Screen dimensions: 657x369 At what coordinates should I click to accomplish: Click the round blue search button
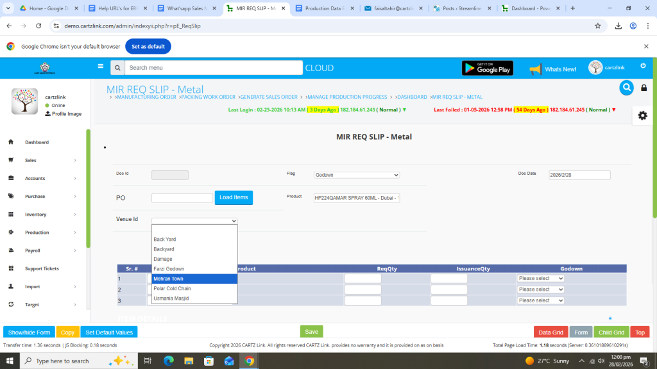[x=626, y=88]
